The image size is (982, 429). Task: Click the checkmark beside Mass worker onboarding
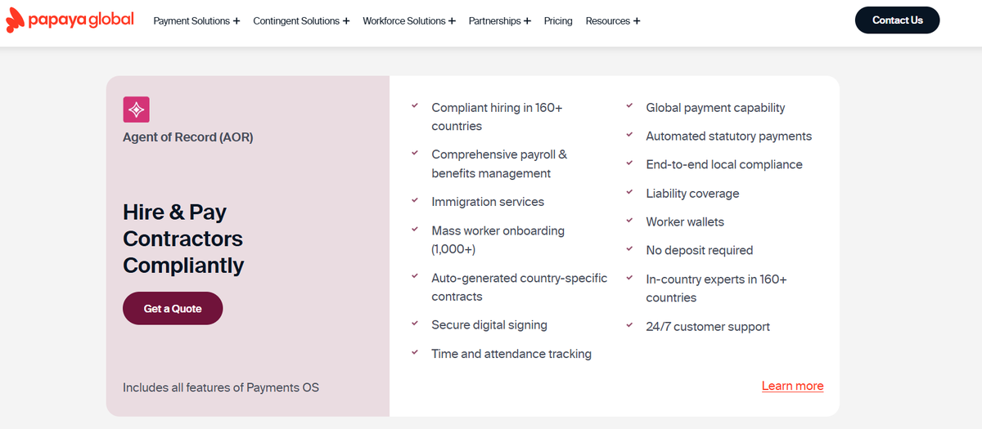[415, 230]
